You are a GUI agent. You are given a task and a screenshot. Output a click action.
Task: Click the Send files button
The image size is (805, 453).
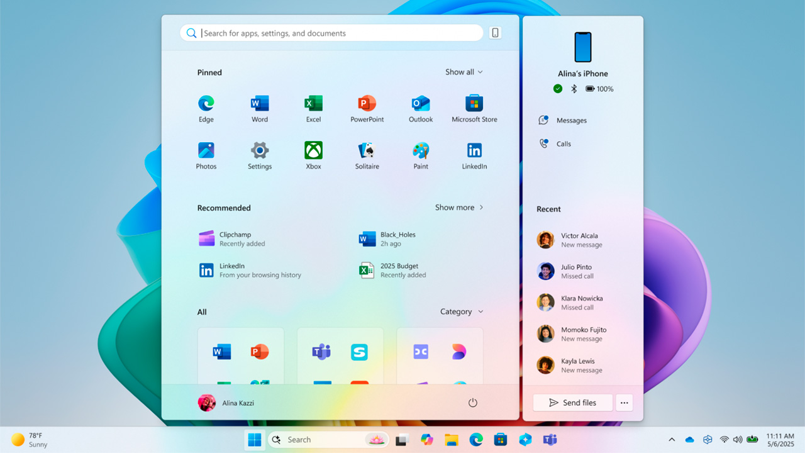[x=572, y=403]
